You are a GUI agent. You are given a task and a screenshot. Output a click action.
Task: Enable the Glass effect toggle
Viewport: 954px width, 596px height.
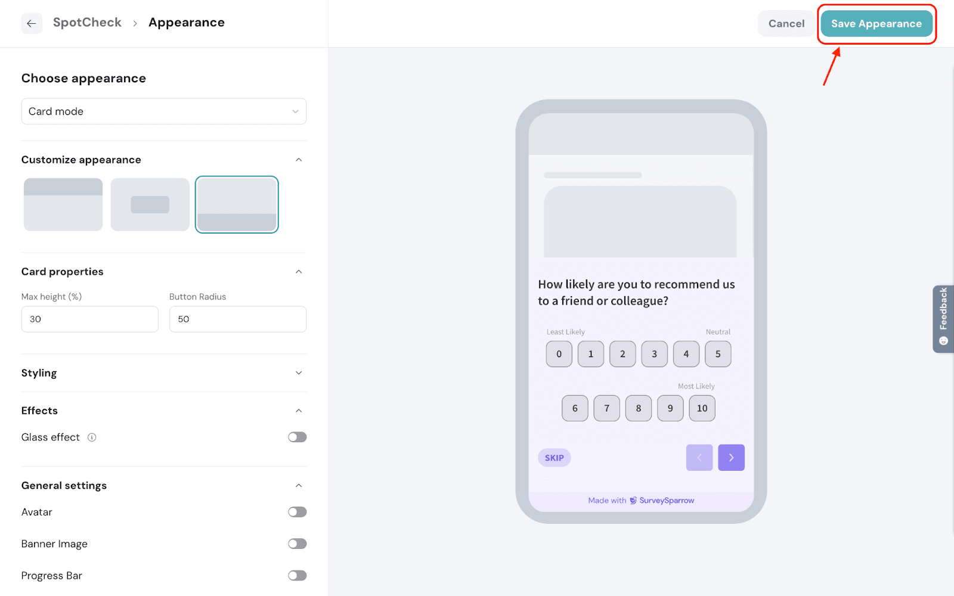pos(298,437)
